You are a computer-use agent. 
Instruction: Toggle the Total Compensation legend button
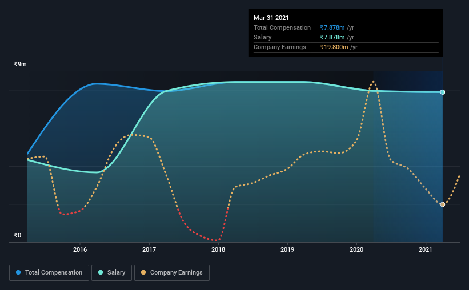pyautogui.click(x=49, y=273)
